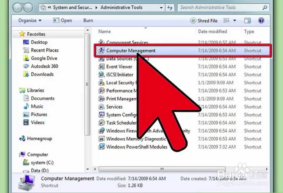This screenshot has height=193, width=283.
Task: Click the change view icon
Action: pyautogui.click(x=226, y=20)
